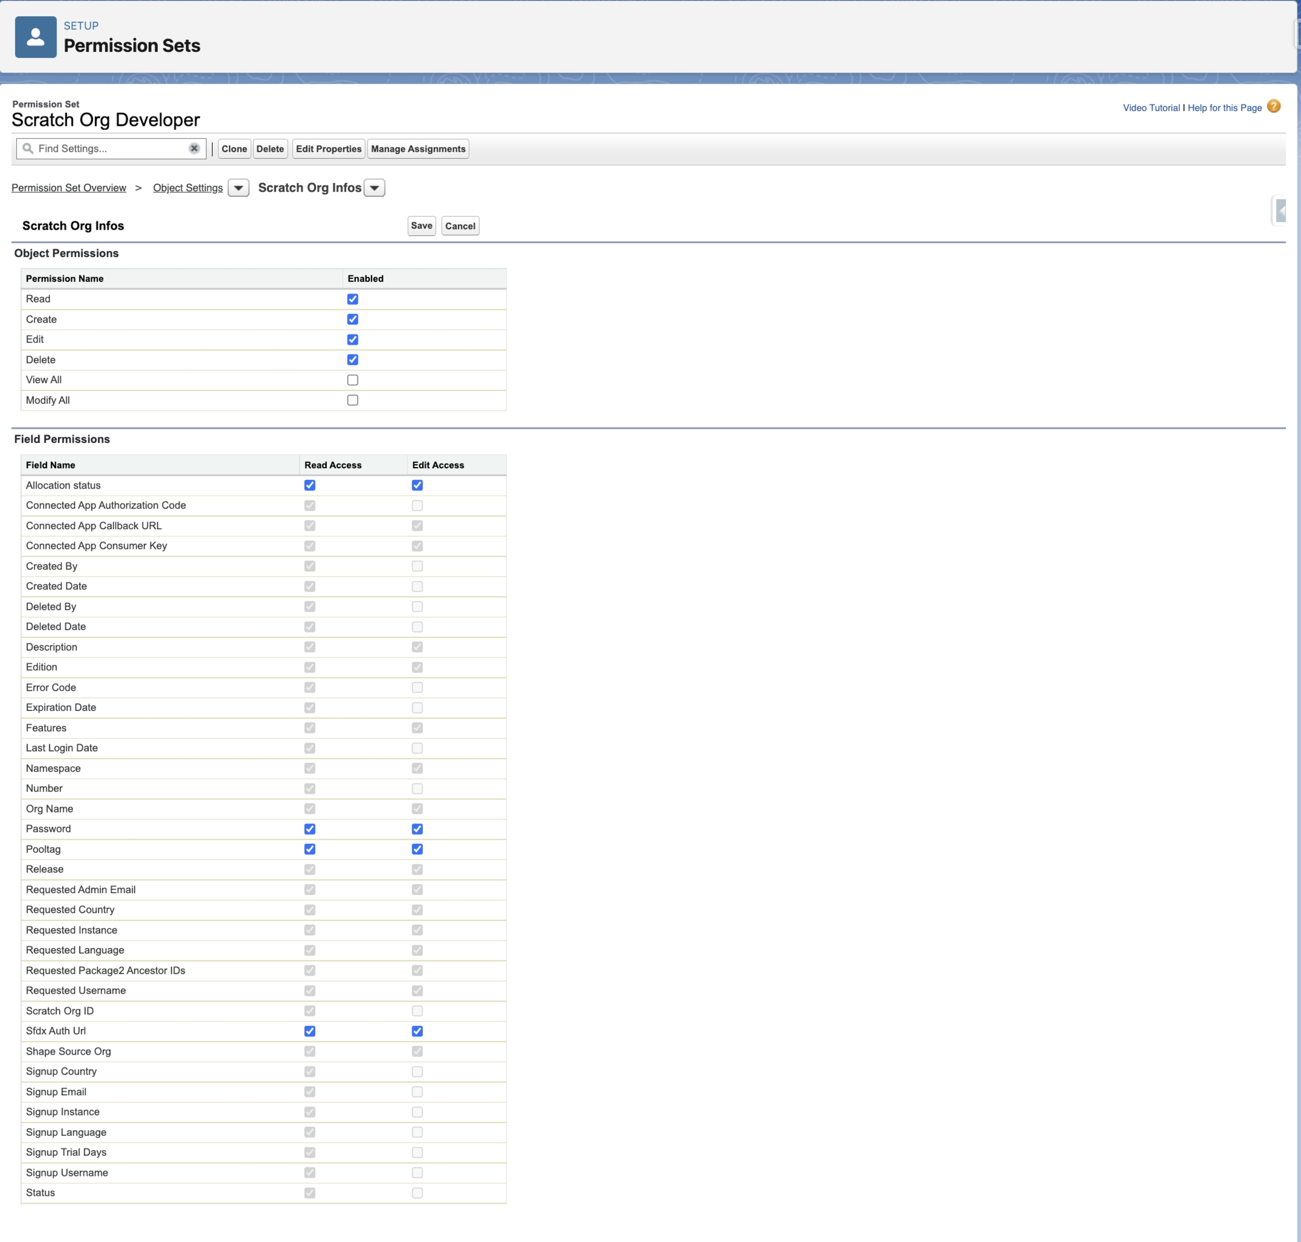Viewport: 1301px width, 1242px height.
Task: Click the magnifier icon in Find Settings
Action: pyautogui.click(x=28, y=148)
